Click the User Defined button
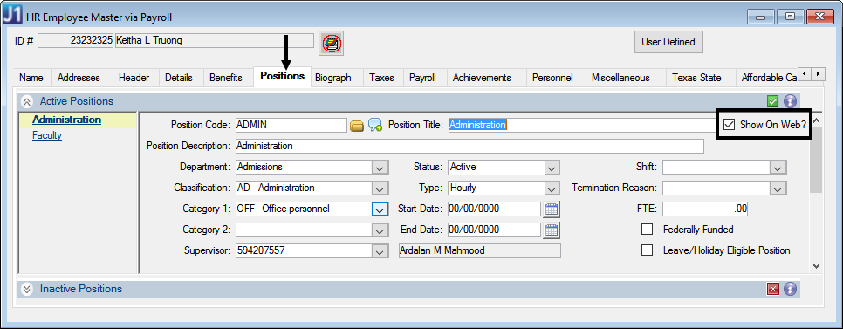The width and height of the screenshot is (843, 329). 668,42
